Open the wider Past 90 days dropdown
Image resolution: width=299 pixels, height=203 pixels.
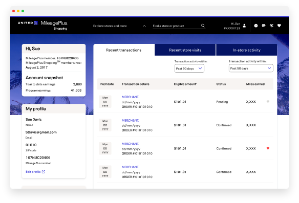pos(251,68)
